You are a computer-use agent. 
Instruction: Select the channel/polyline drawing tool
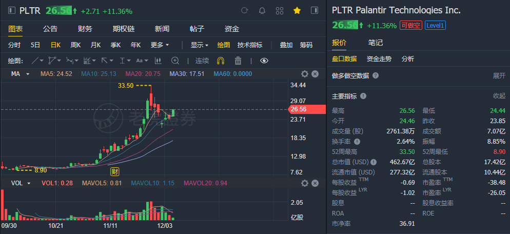pos(52,61)
